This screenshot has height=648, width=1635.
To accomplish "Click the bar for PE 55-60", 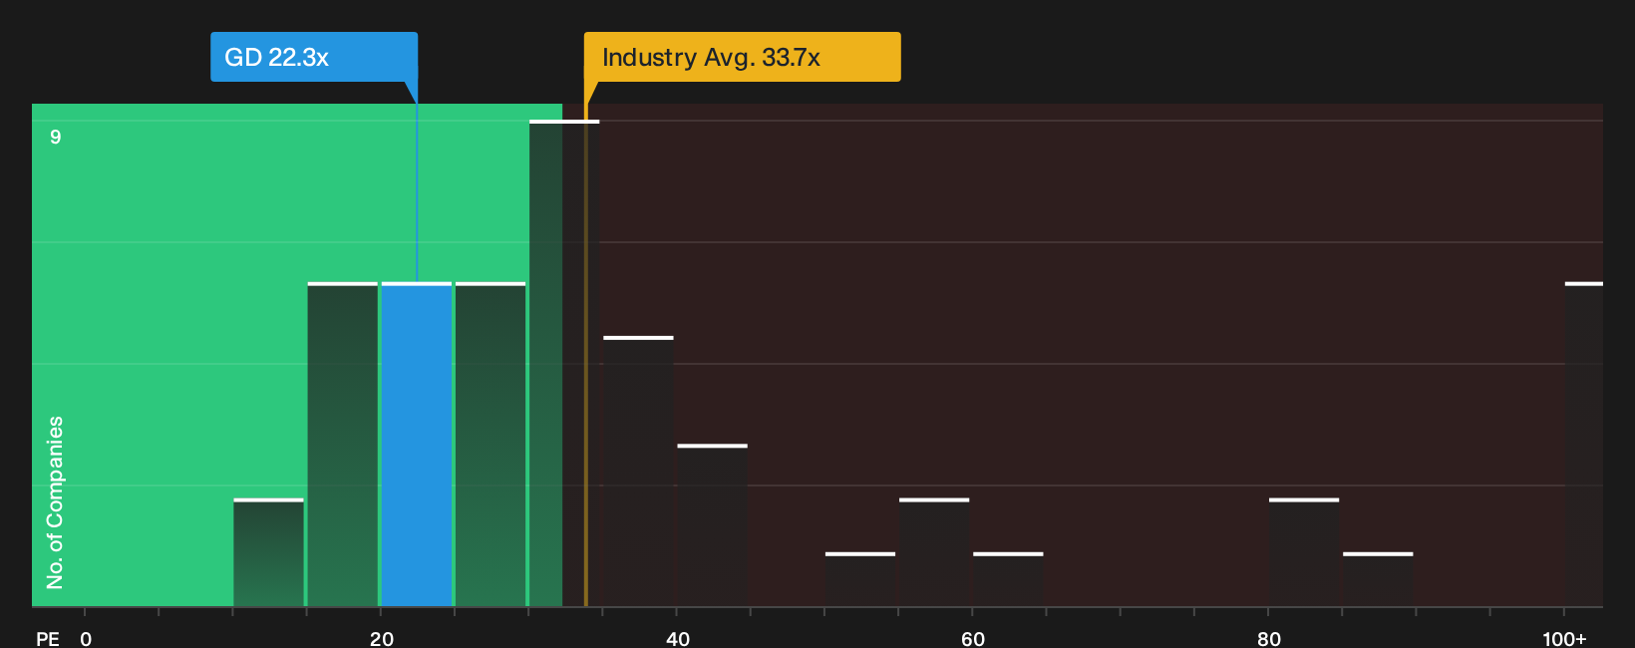I will tap(934, 552).
